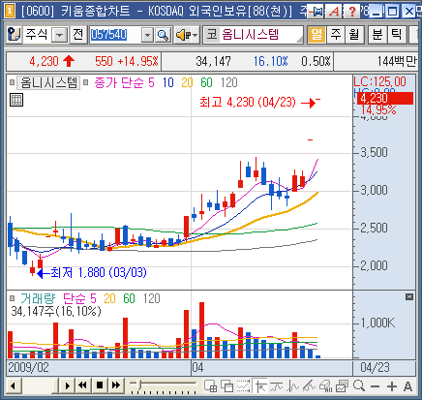Image resolution: width=422 pixels, height=400 pixels.
Task: Toggle the square marker before 옴니시스템 legend
Action: tap(13, 82)
